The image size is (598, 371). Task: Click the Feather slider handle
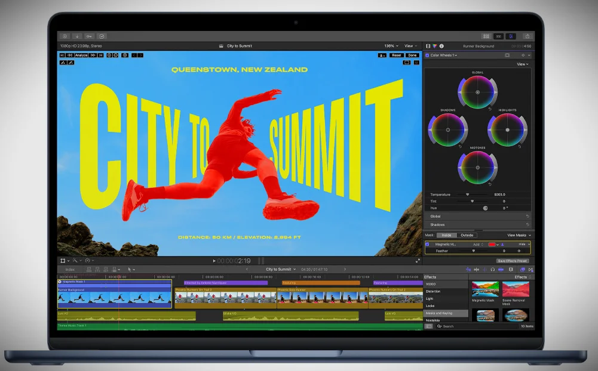474,251
